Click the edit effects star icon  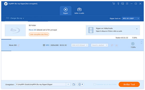112,45
